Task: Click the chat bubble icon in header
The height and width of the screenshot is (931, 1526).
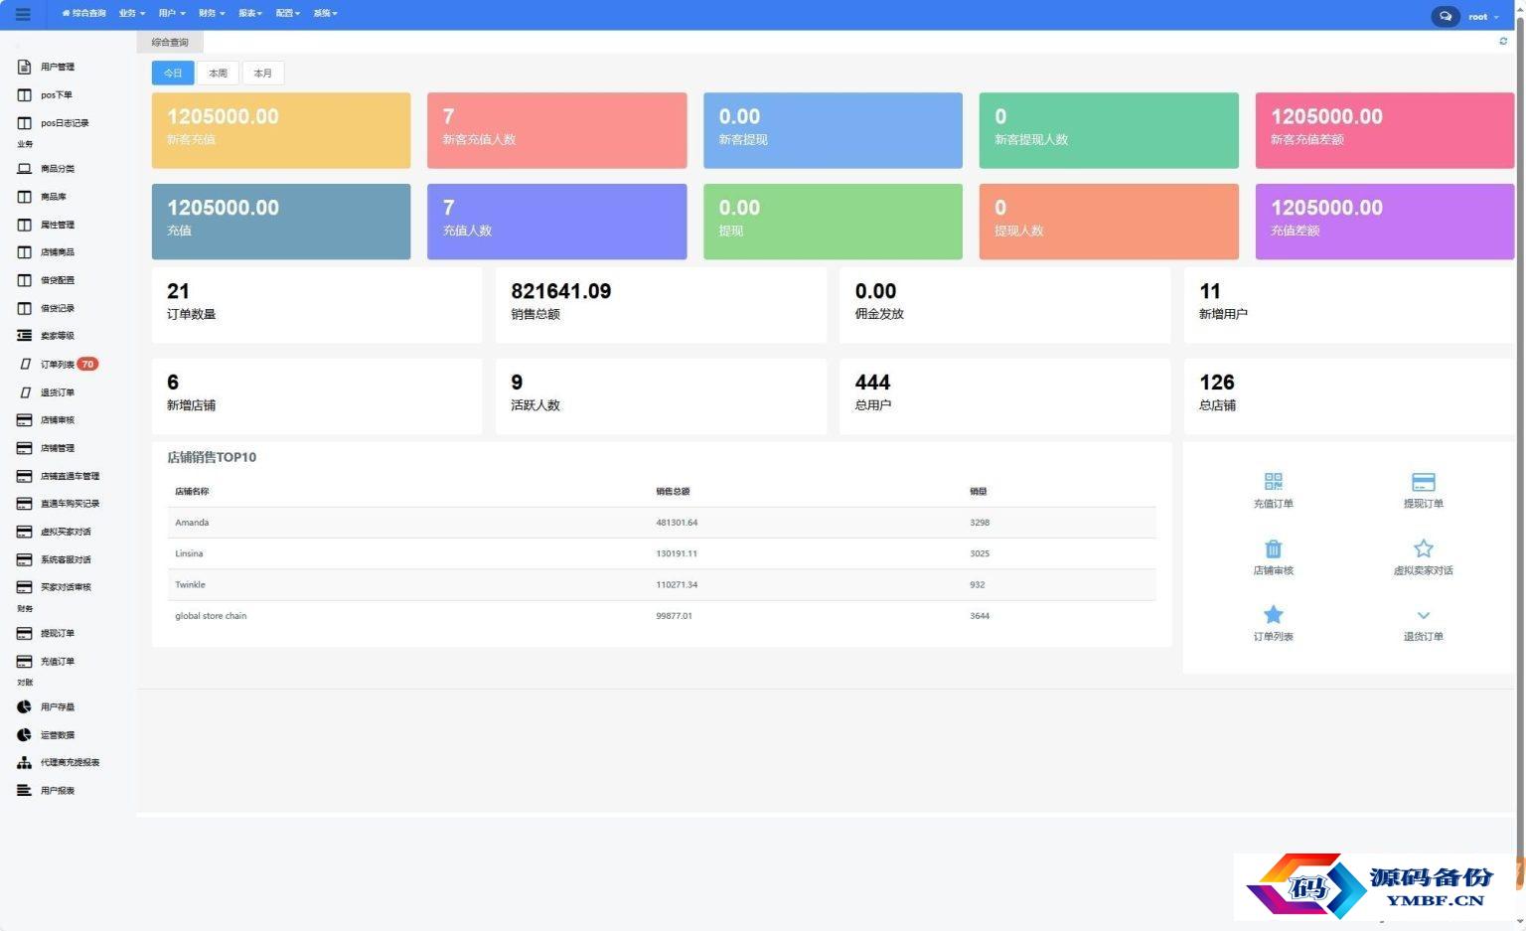Action: [1445, 16]
